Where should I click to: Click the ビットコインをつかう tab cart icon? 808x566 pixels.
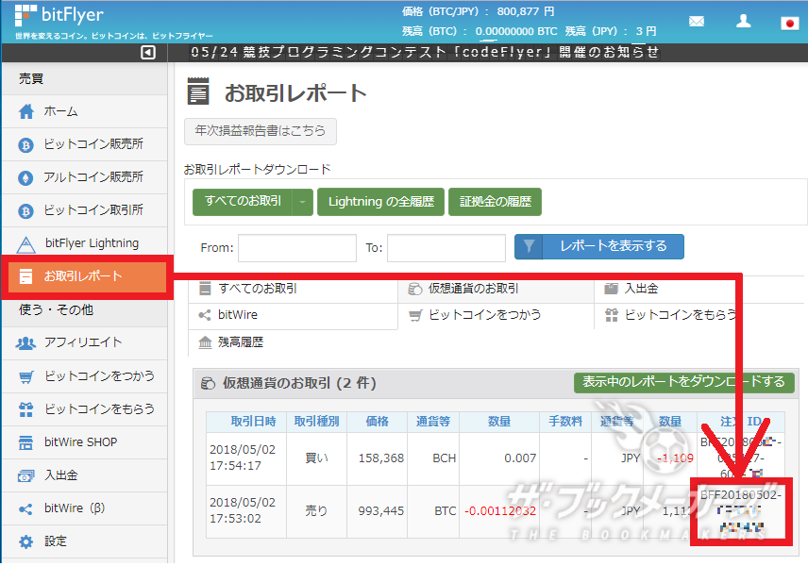(x=415, y=315)
